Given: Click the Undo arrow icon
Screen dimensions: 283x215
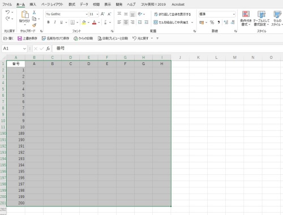Looking at the screenshot, I should pyautogui.click(x=8, y=12).
